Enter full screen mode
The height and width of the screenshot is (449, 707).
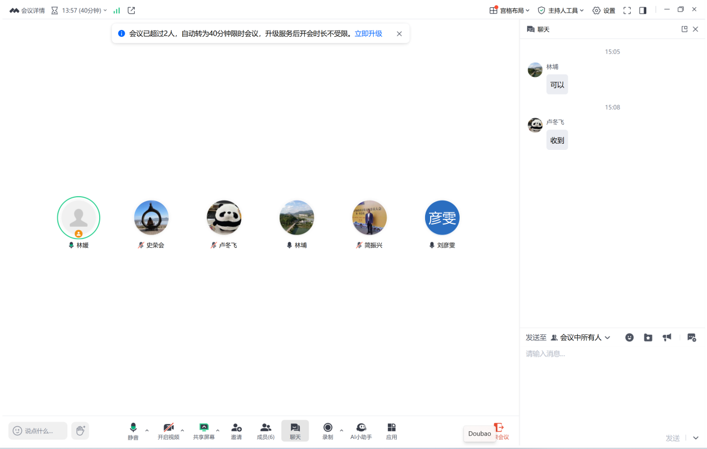click(x=627, y=11)
